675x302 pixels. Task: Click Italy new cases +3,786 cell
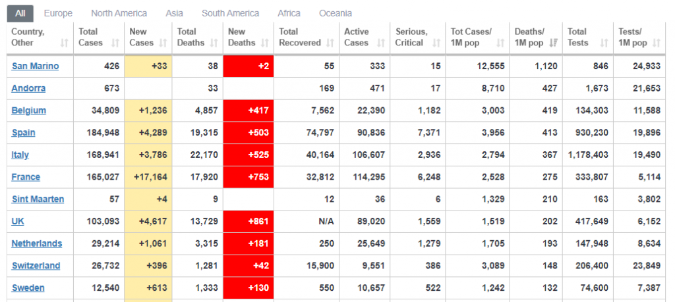[x=148, y=155]
